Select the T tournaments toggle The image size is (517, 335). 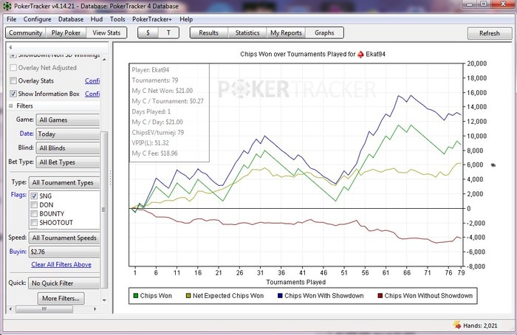pos(168,33)
